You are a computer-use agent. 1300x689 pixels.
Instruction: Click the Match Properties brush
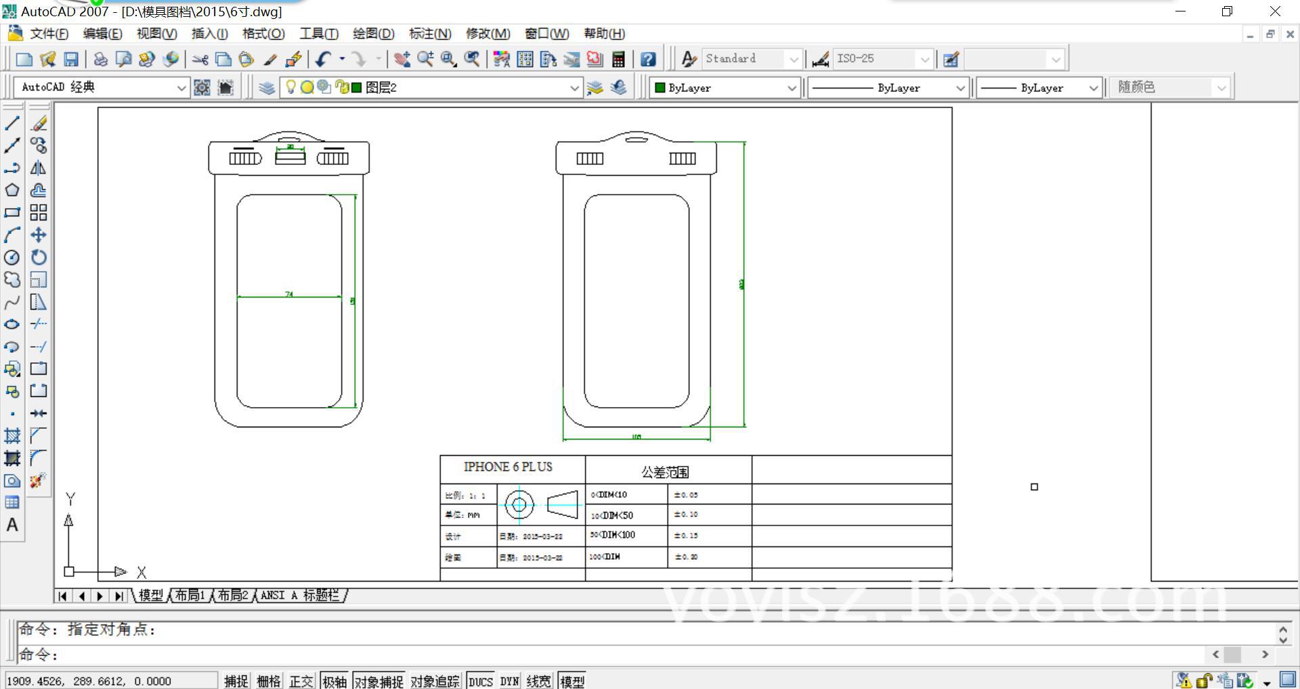pyautogui.click(x=270, y=60)
